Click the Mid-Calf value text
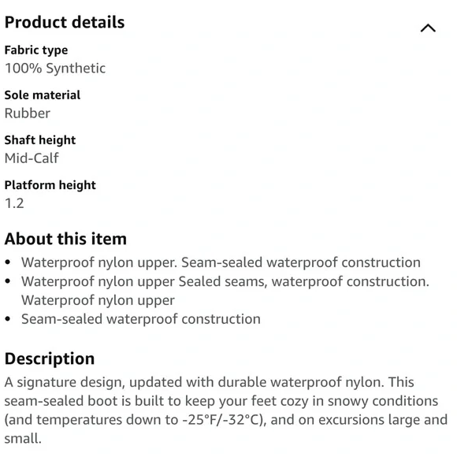The height and width of the screenshot is (457, 457). [x=32, y=158]
